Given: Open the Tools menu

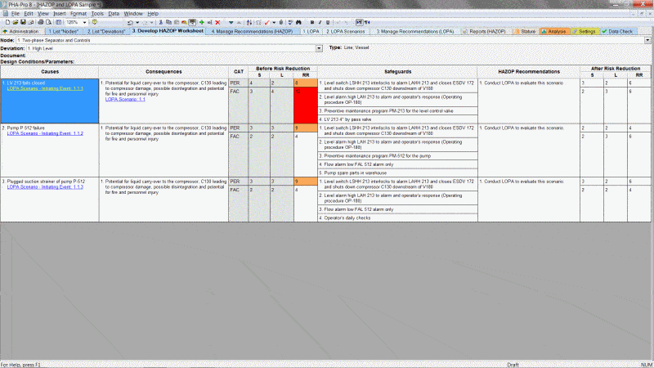Looking at the screenshot, I should (97, 14).
